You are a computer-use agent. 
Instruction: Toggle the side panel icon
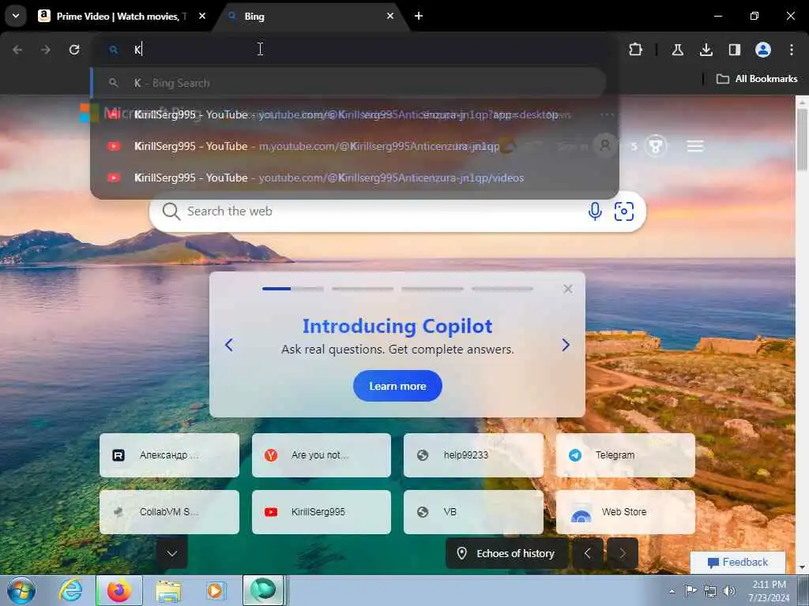[x=734, y=50]
